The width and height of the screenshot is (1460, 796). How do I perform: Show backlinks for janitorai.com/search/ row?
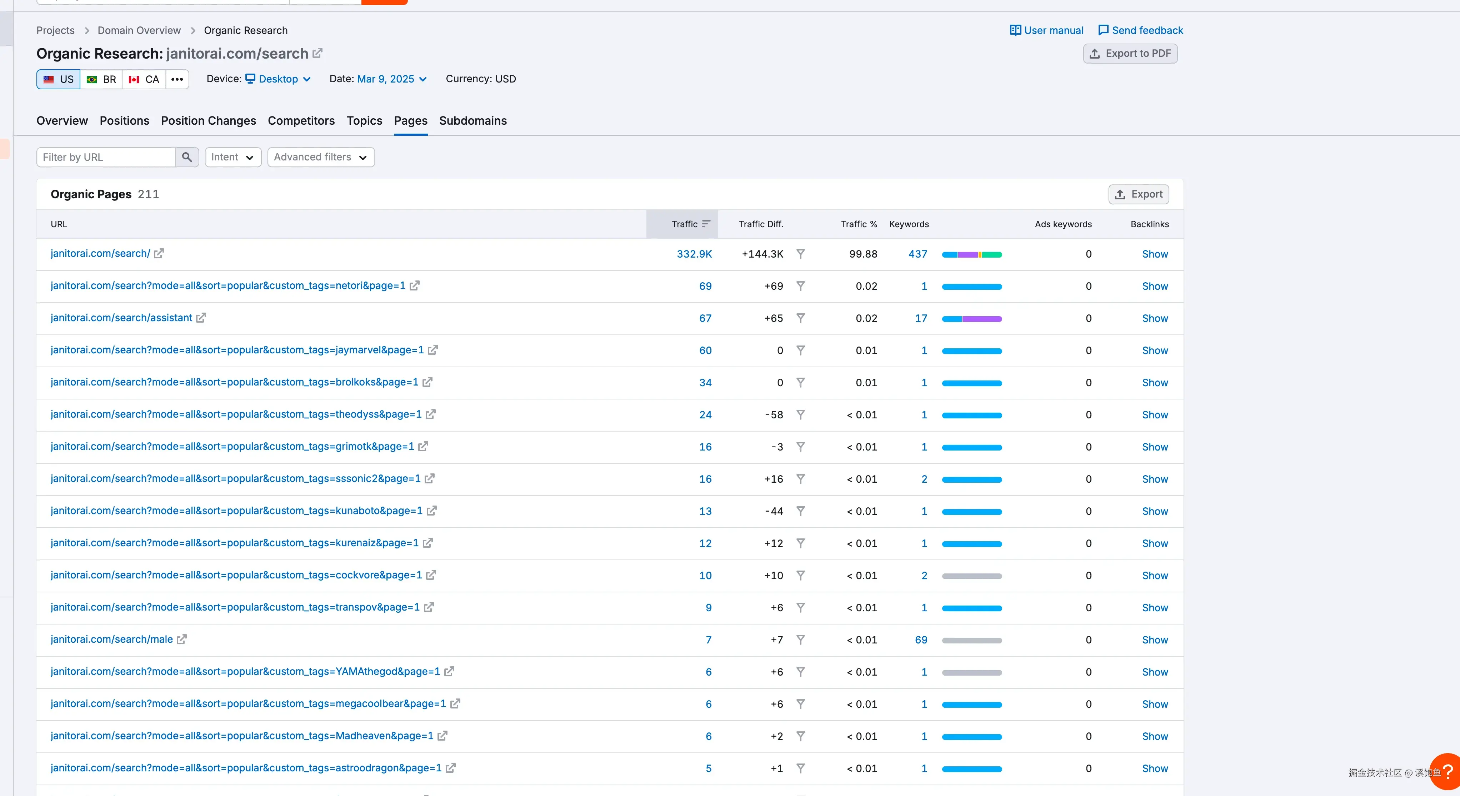tap(1155, 254)
